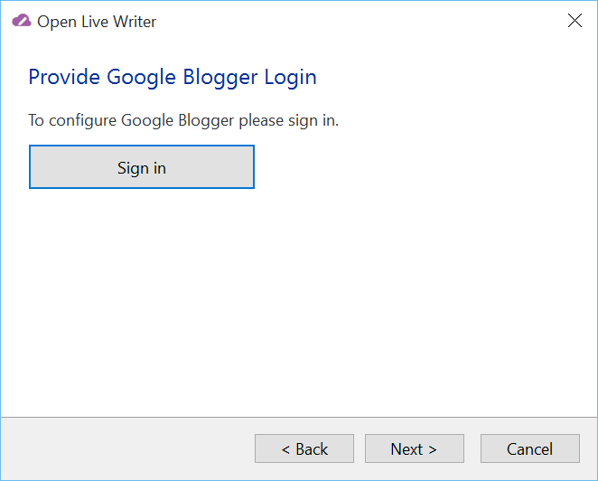Click the Open Live Writer title text
The height and width of the screenshot is (481, 598).
pyautogui.click(x=97, y=22)
